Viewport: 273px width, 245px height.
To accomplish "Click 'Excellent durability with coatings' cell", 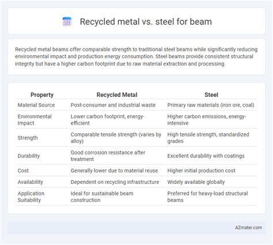I will 206,156.
